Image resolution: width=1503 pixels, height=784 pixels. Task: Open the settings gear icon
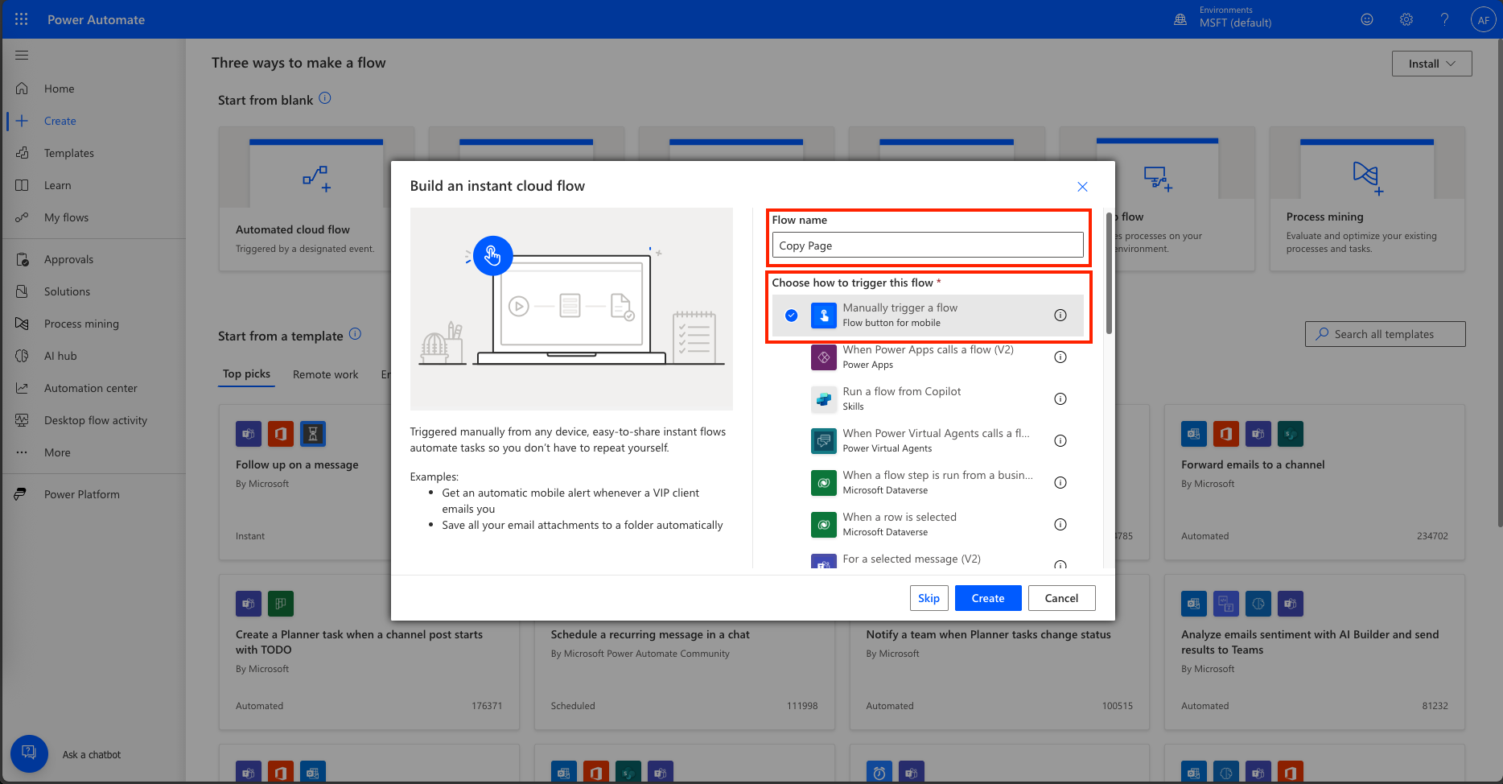[1406, 19]
